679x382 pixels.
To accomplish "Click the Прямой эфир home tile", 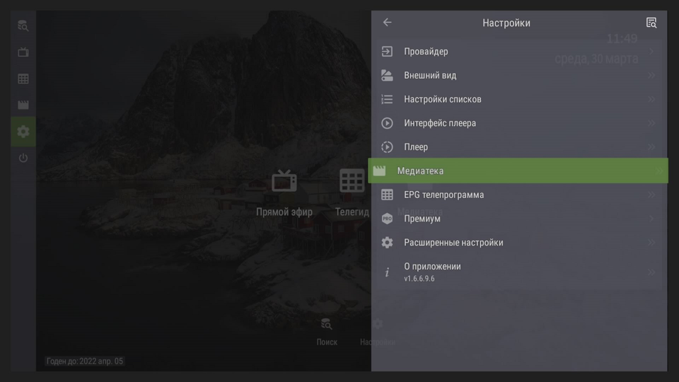I will click(x=284, y=193).
